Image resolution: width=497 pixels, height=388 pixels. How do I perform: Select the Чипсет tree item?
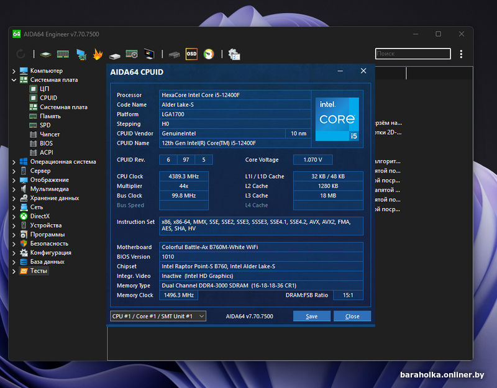[x=45, y=135]
